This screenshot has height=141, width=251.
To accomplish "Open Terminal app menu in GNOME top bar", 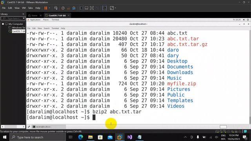I will pos(55,20).
